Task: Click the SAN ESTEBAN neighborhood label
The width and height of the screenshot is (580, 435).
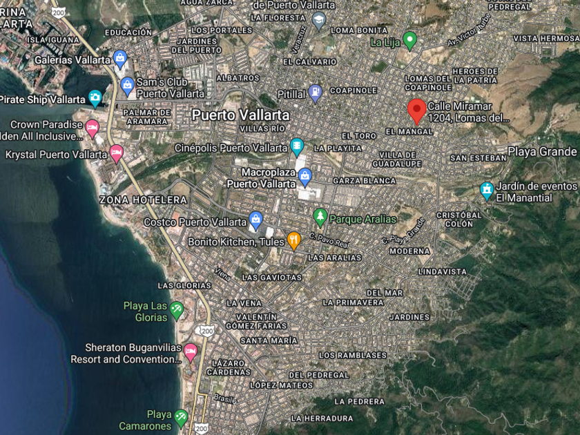Action: [478, 158]
